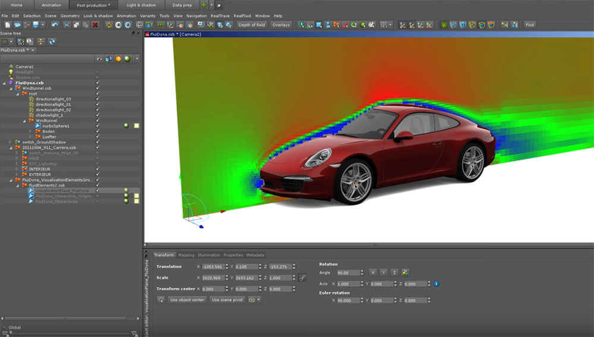This screenshot has height=337, width=594.
Task: Click the New file icon in toolbar
Action: pos(8,25)
